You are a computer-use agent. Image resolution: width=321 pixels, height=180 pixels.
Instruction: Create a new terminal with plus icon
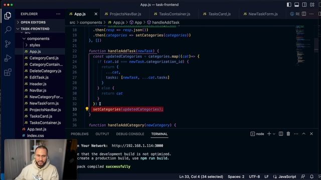point(269,134)
